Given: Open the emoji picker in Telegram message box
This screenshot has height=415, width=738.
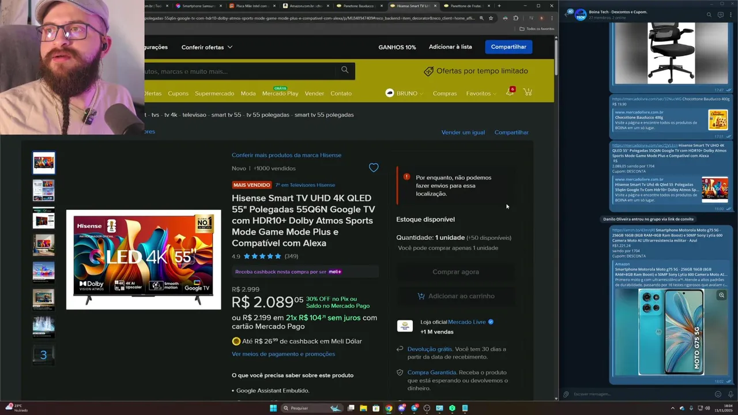Looking at the screenshot, I should coord(718,394).
